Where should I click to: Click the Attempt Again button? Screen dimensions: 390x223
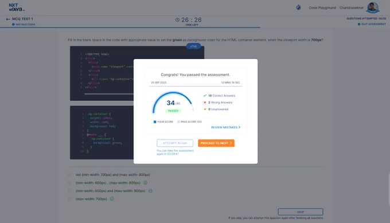[175, 143]
